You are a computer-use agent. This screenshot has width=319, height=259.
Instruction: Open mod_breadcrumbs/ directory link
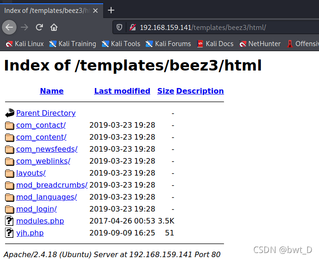pyautogui.click(x=52, y=185)
